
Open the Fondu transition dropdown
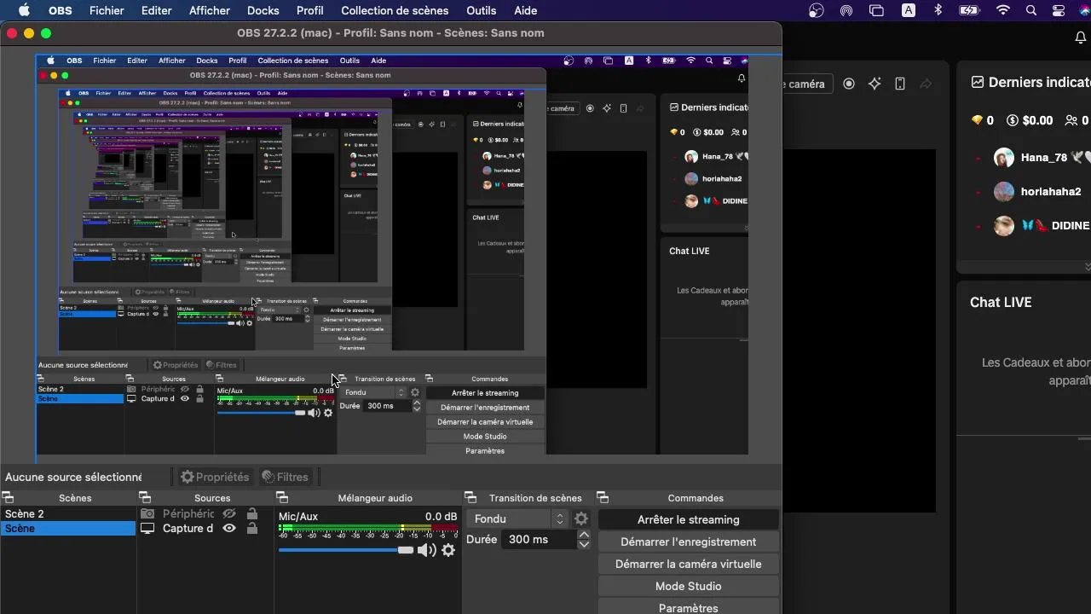[517, 518]
